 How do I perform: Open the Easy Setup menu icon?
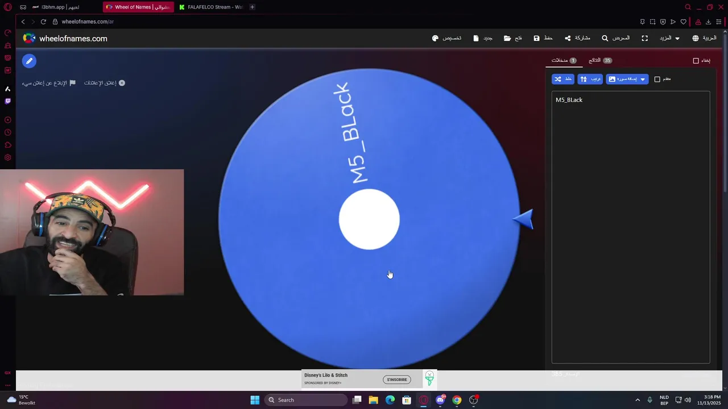(718, 22)
